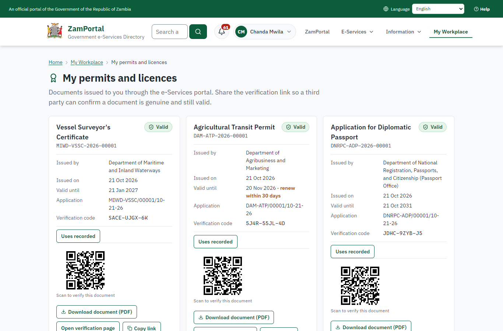Click verification code JDHC-9ZYB-J5
503x331 pixels.
click(x=402, y=233)
